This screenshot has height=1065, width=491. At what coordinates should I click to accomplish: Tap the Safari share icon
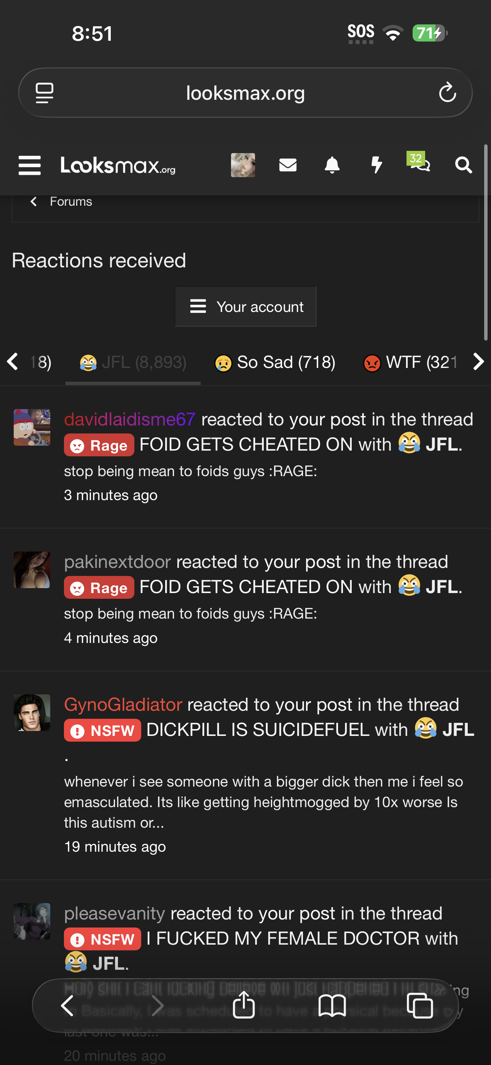(244, 1004)
